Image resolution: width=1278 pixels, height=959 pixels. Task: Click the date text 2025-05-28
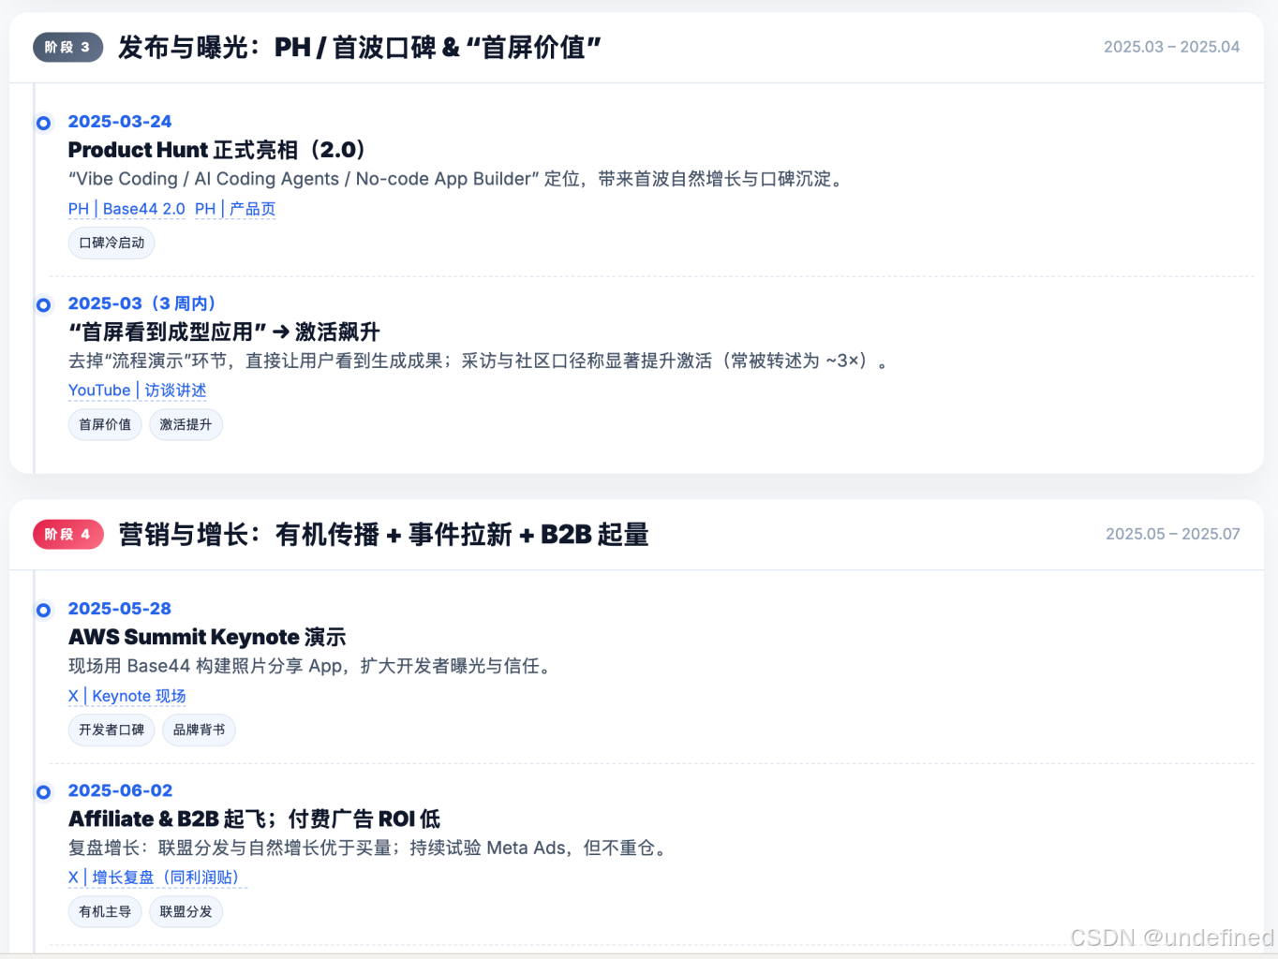tap(120, 609)
